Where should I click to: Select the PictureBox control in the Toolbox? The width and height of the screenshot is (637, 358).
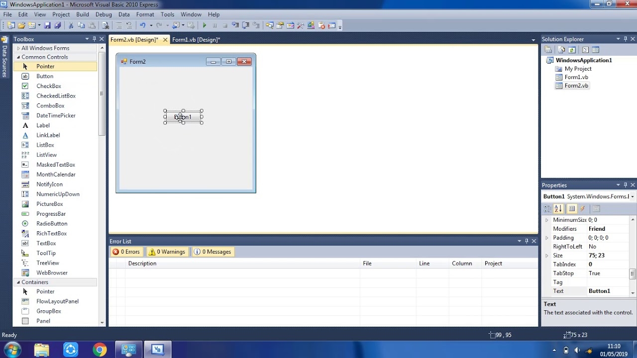[x=49, y=204]
